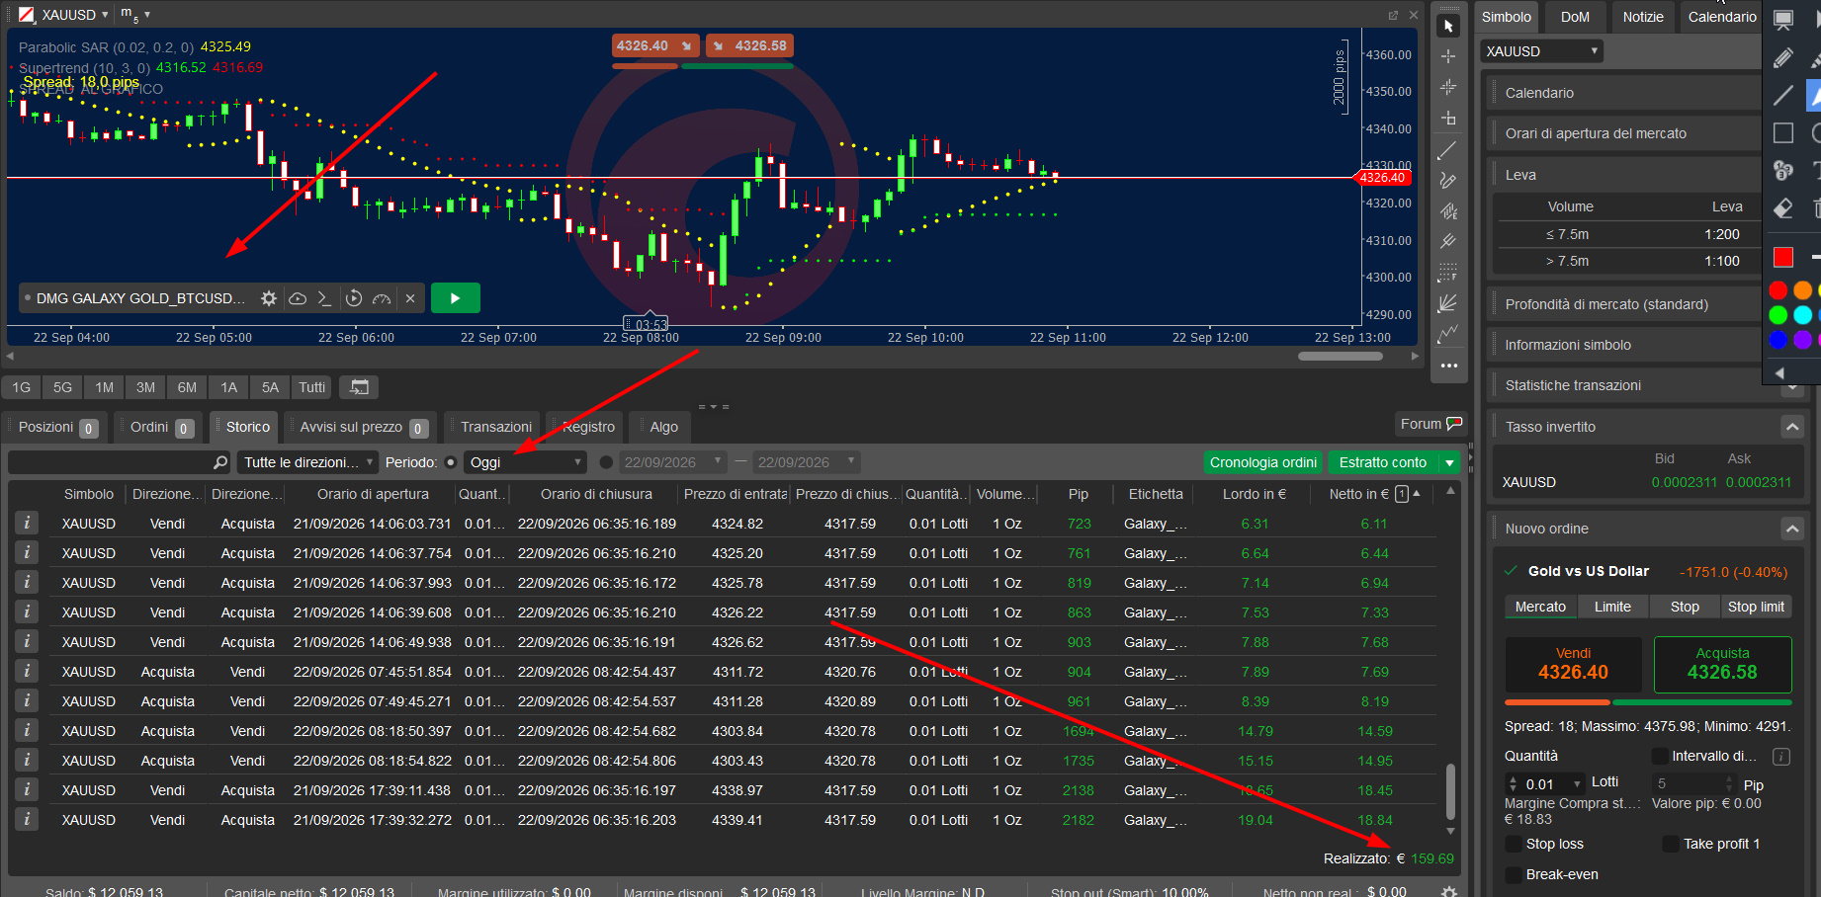
Task: Switch to the DoM tab
Action: coord(1575,17)
